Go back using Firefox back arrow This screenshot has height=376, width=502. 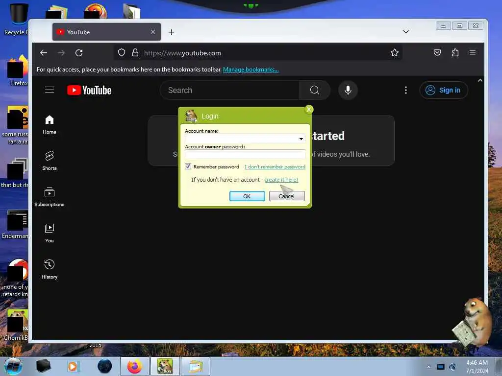click(44, 53)
